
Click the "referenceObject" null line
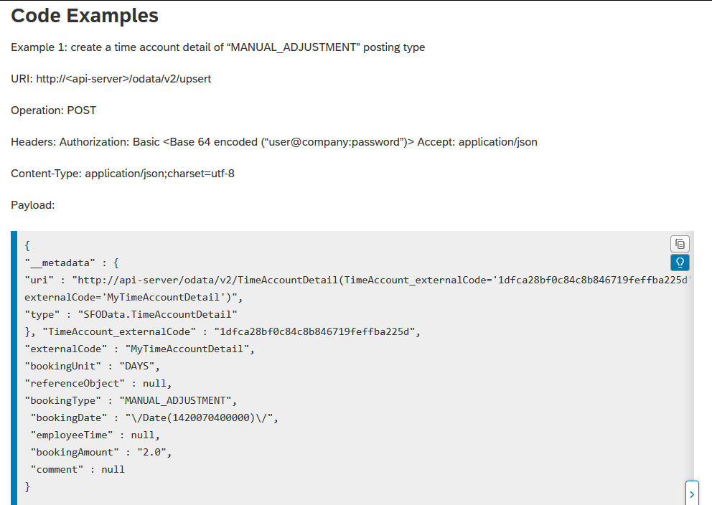pyautogui.click(x=98, y=383)
